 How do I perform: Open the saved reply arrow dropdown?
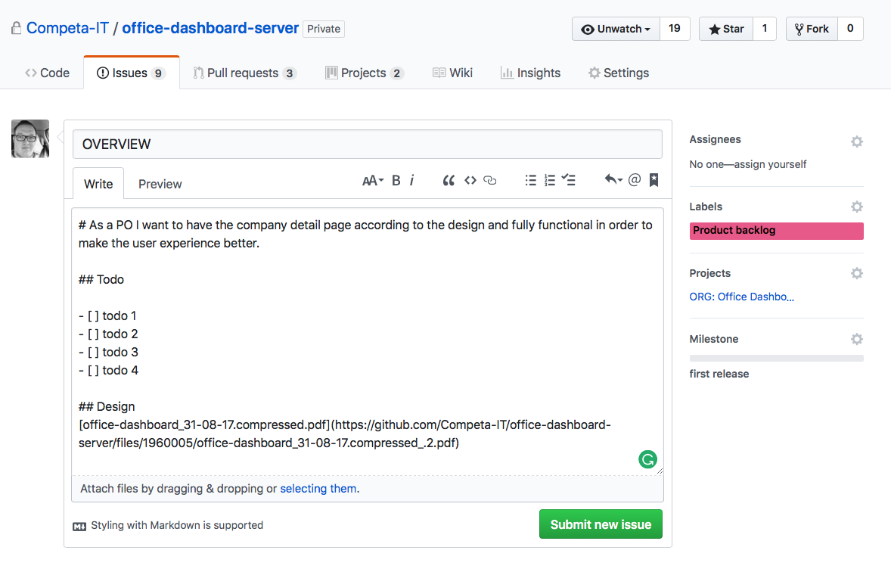tap(613, 179)
